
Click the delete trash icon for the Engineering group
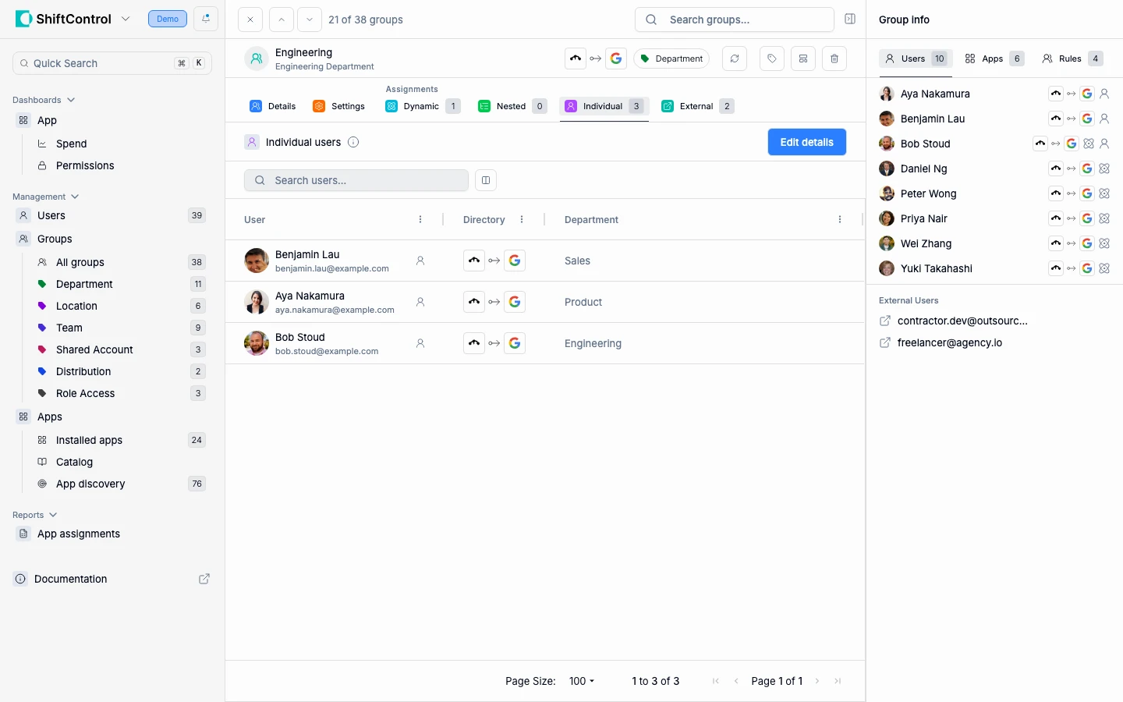tap(834, 58)
